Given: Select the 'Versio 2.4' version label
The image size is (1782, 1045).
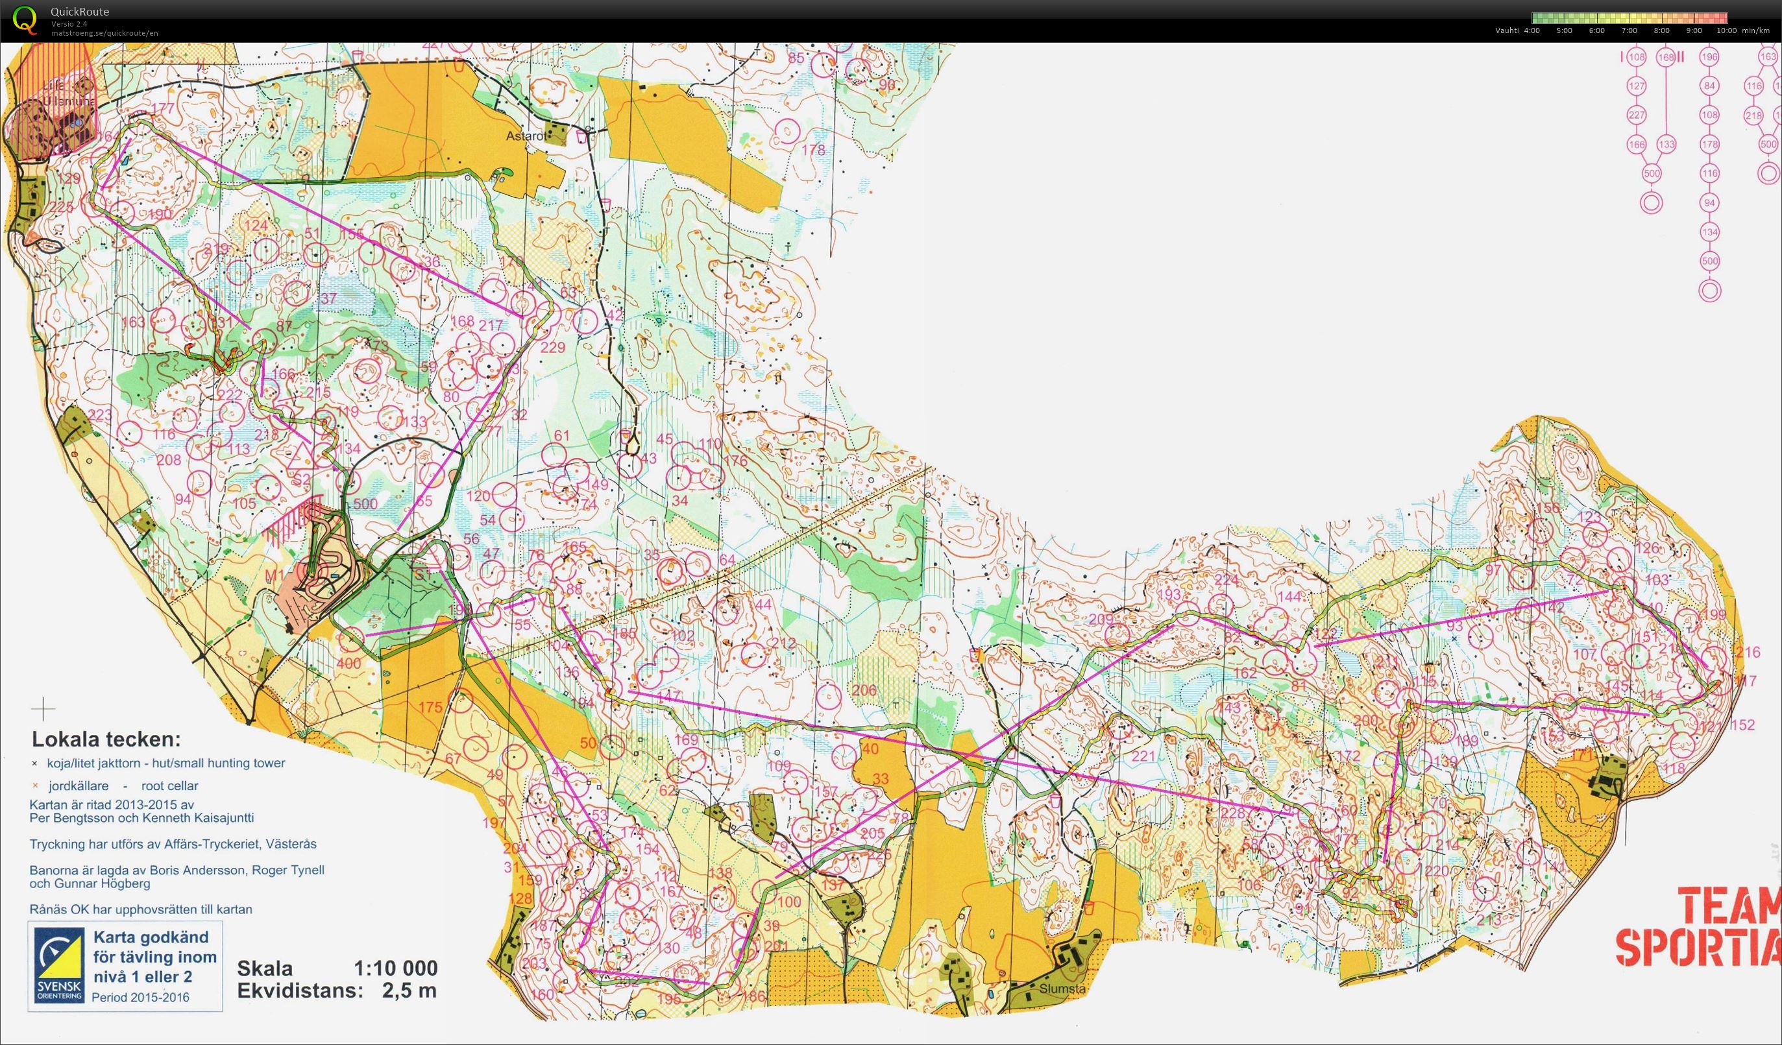Looking at the screenshot, I should tap(69, 23).
